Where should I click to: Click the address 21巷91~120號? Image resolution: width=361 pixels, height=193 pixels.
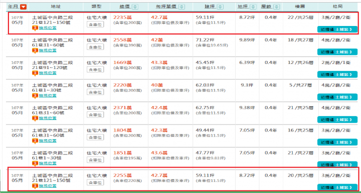coord(50,67)
